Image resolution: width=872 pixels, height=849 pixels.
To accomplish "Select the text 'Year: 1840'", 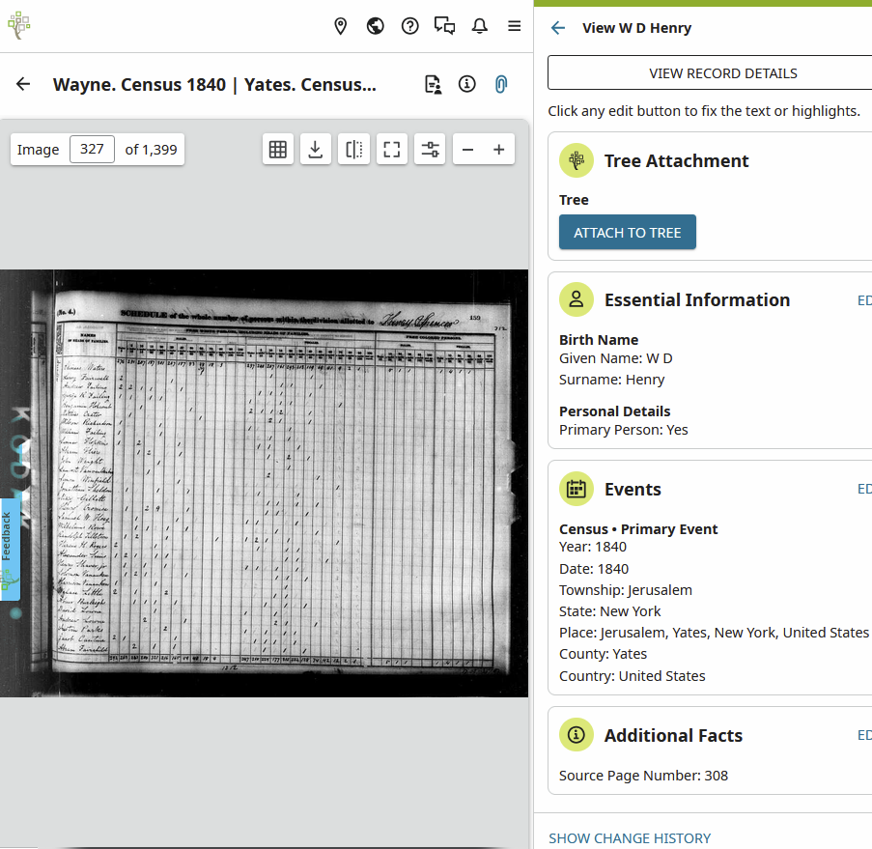I will click(x=593, y=547).
